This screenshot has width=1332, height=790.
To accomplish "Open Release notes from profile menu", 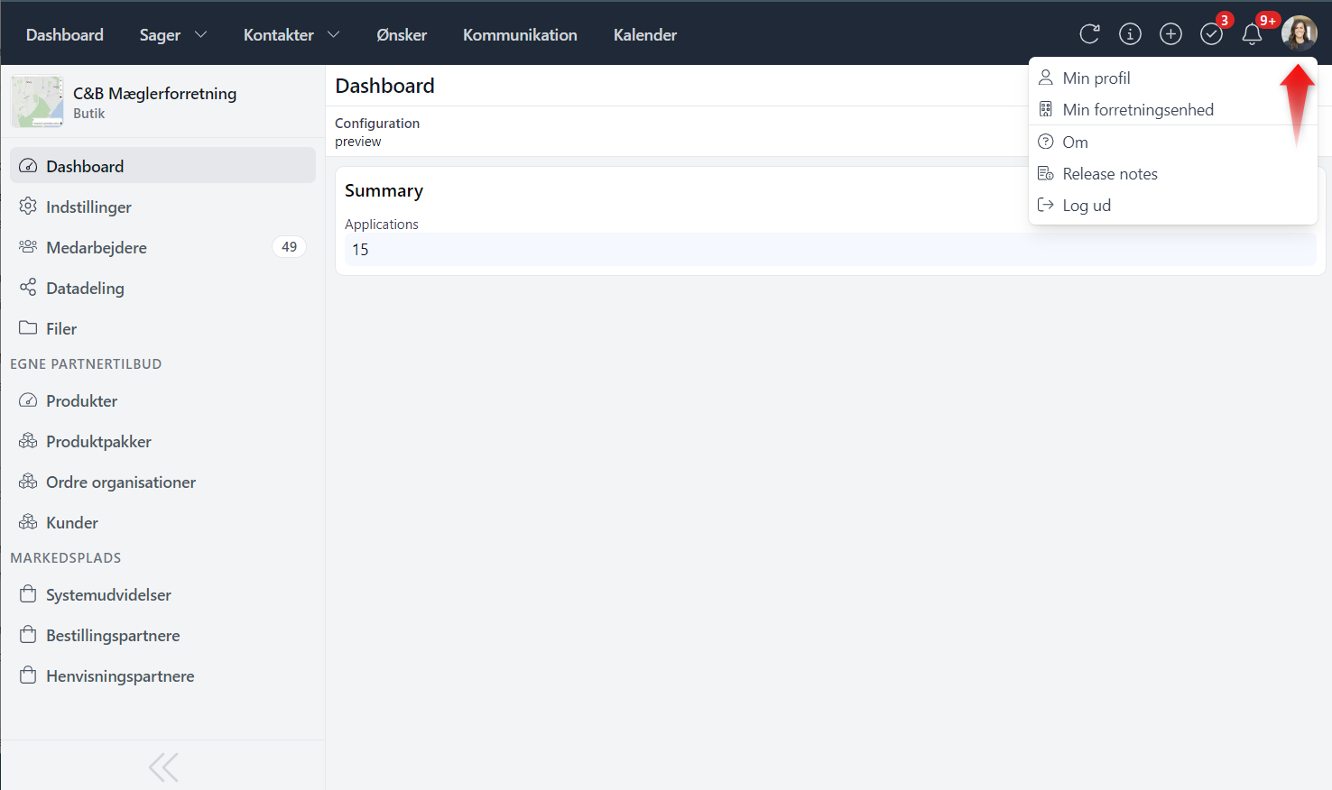I will coord(1172,173).
